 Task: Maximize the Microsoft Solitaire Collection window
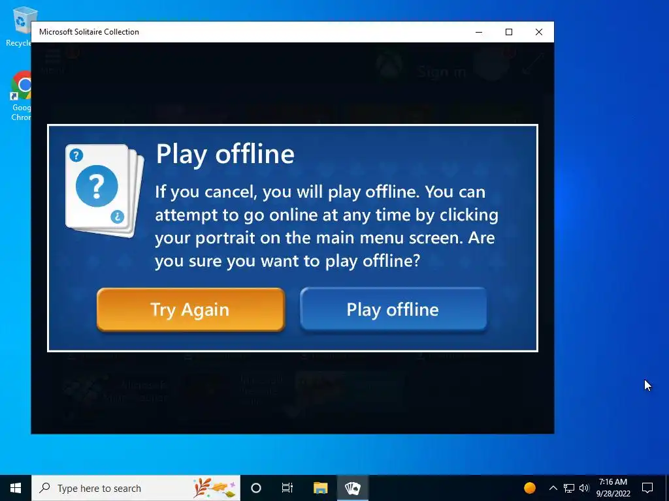(508, 32)
